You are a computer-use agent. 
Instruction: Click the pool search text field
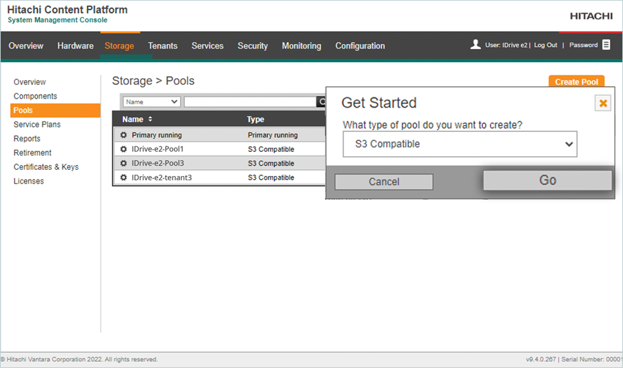click(250, 101)
